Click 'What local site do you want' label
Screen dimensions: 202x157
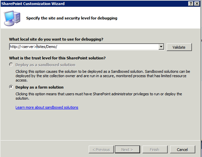tap(56, 39)
